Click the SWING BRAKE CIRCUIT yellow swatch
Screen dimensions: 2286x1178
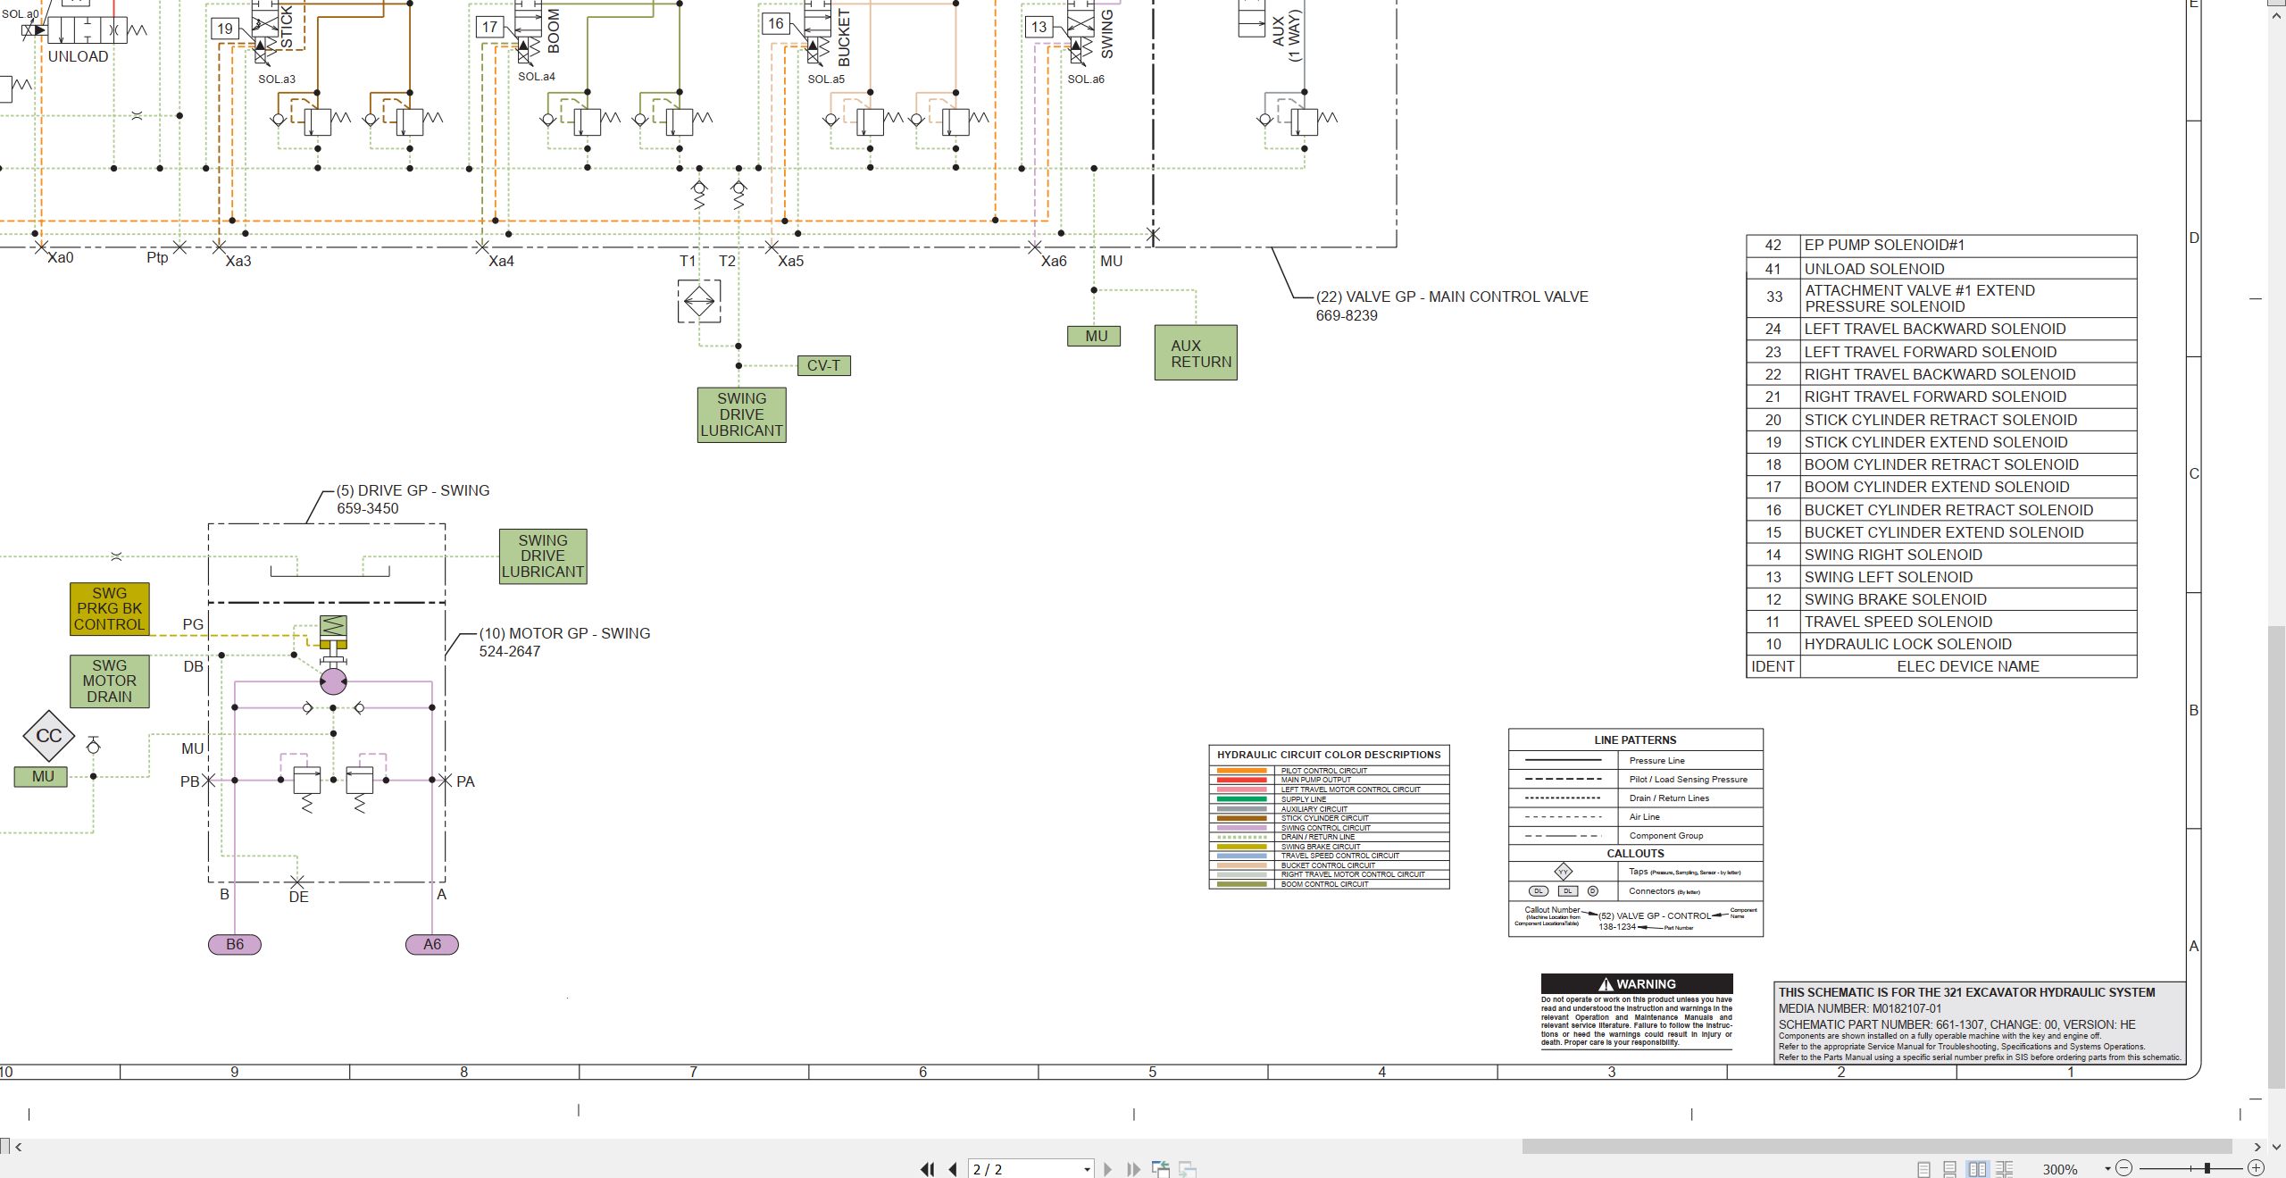click(1241, 847)
